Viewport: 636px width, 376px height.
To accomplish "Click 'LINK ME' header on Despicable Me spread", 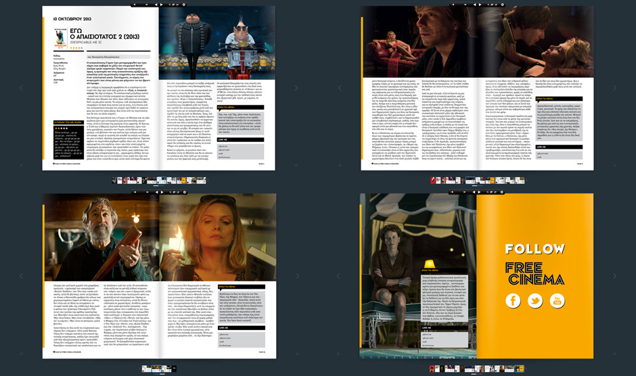I will (241, 139).
